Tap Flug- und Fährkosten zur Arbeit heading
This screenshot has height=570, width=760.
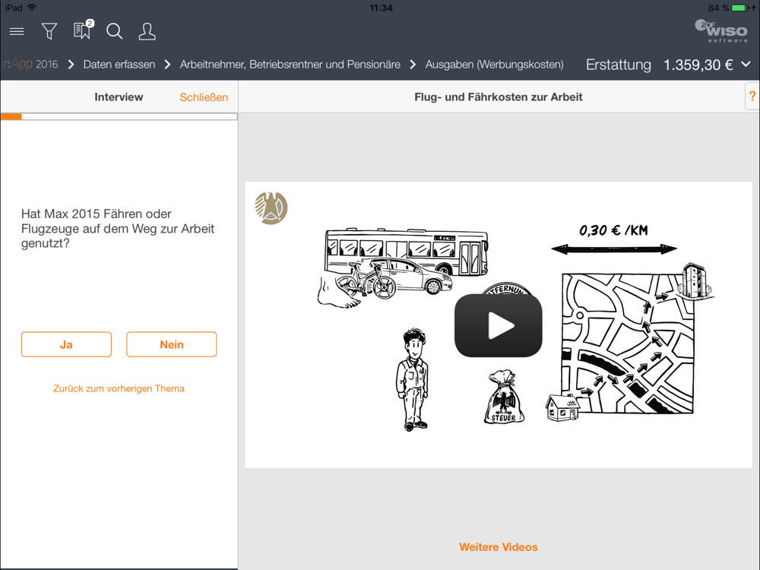click(499, 97)
